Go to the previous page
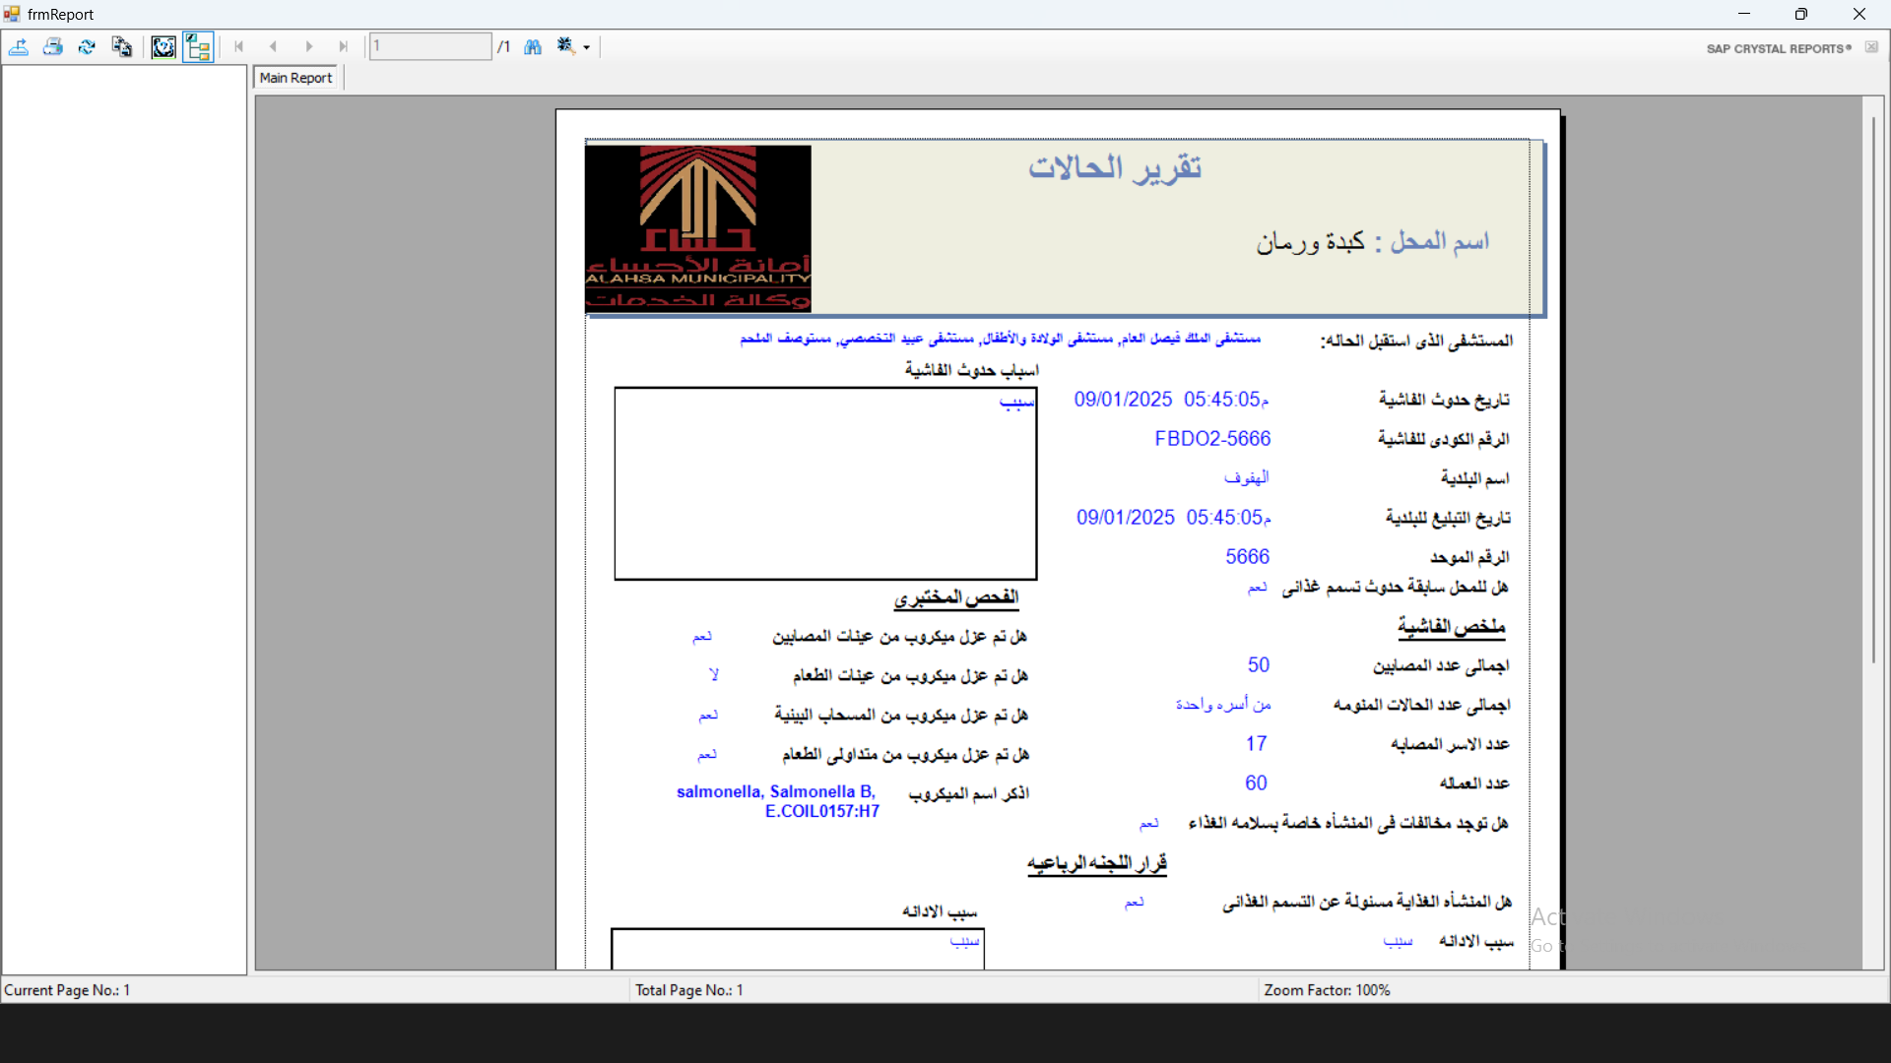Image resolution: width=1891 pixels, height=1063 pixels. (273, 46)
